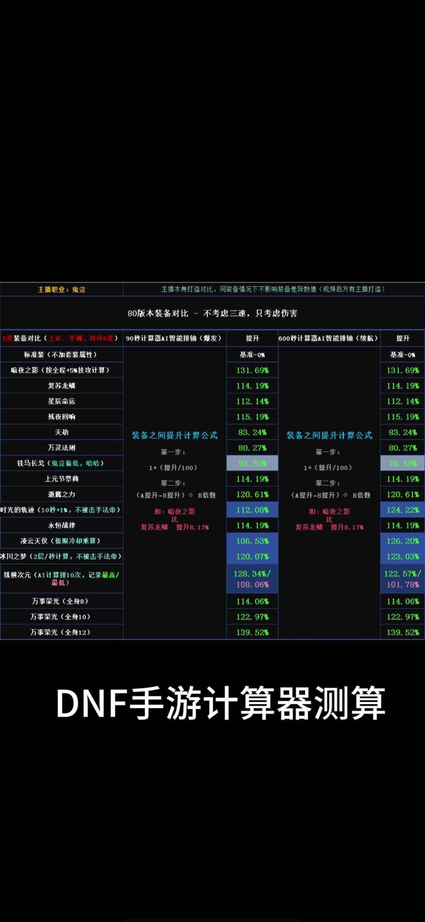The image size is (425, 922).
Task: Select the 128.34%/108.06% cell for 纵横次元
Action: [x=252, y=579]
